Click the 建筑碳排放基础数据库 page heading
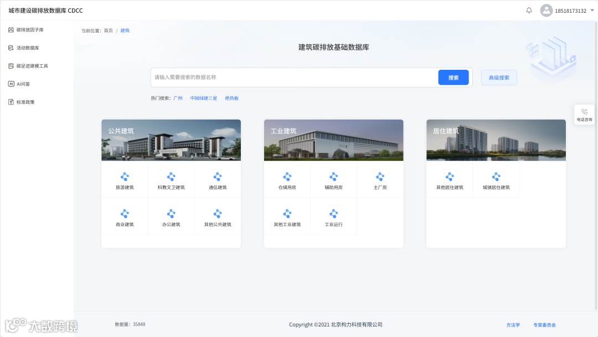Viewport: 598px width, 337px height. [334, 47]
